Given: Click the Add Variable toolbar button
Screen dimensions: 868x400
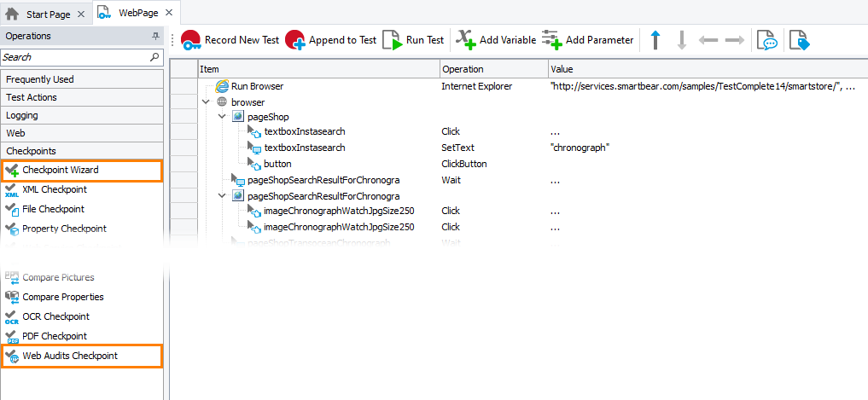Looking at the screenshot, I should tap(495, 40).
